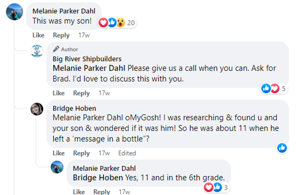The image size is (308, 195).
Task: Click 17w timestamp on top comment
Action: click(84, 35)
